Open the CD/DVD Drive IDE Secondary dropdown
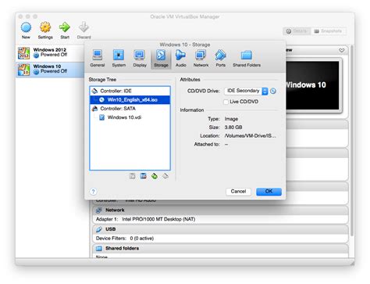The height and width of the screenshot is (284, 370). [246, 91]
